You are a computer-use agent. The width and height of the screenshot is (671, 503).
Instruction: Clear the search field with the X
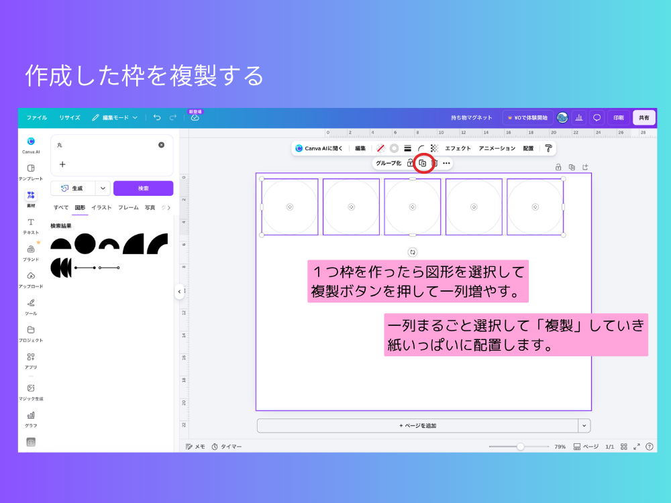point(161,145)
